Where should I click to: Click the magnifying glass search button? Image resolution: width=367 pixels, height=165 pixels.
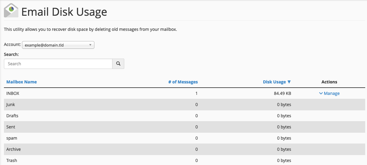118,64
